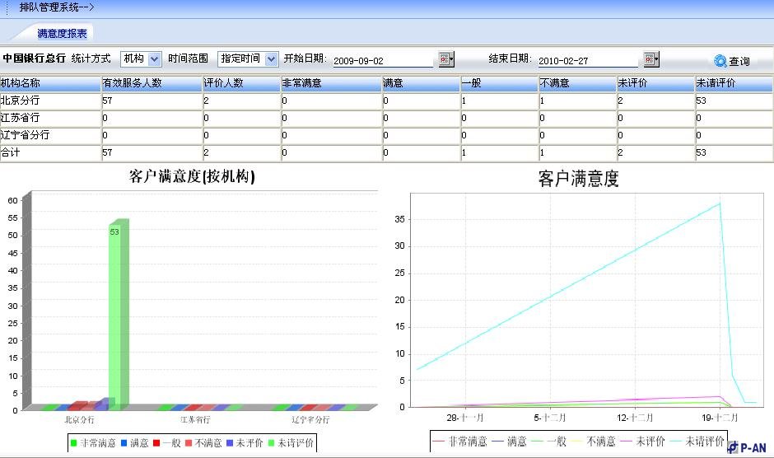This screenshot has height=458, width=774.
Task: Select the 辽宁省分行 row name cell
Action: [50, 135]
